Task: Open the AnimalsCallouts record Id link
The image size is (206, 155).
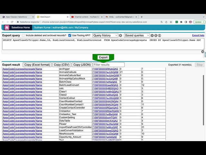Action: coord(105,72)
